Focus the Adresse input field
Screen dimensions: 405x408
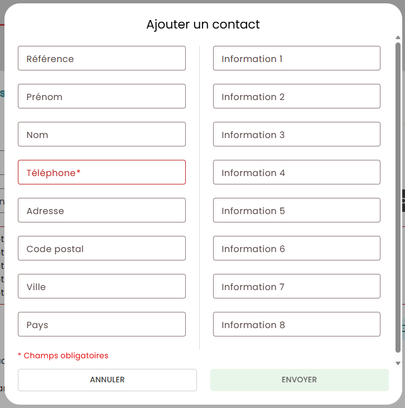click(102, 210)
